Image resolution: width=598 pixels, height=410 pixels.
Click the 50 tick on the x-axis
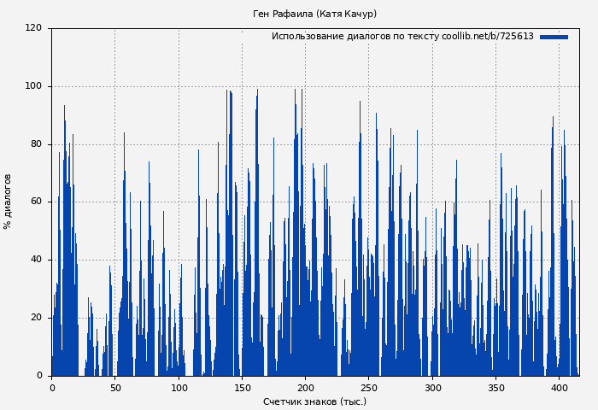pyautogui.click(x=115, y=388)
